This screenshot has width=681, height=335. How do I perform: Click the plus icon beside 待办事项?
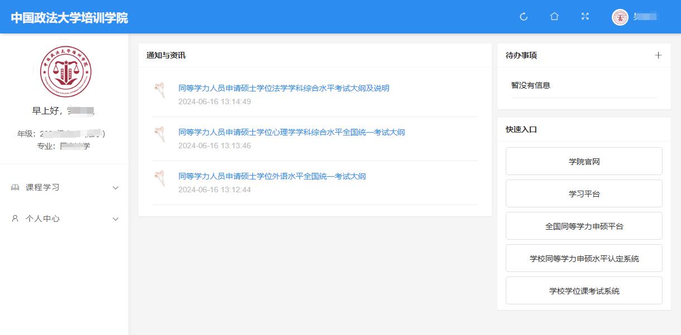pos(658,55)
